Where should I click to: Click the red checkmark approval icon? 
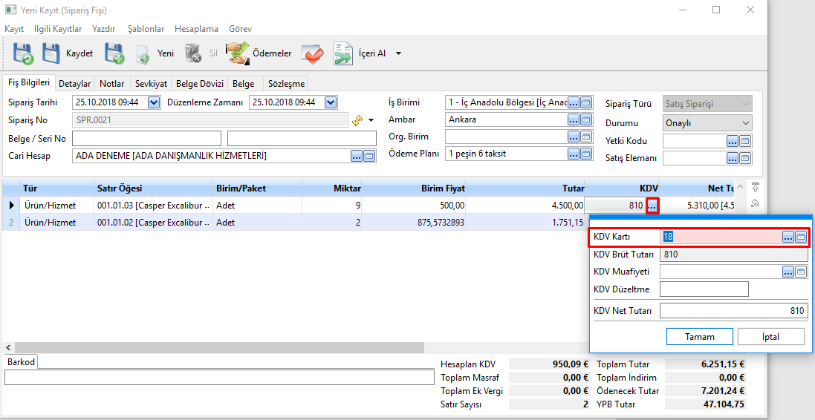(x=312, y=53)
